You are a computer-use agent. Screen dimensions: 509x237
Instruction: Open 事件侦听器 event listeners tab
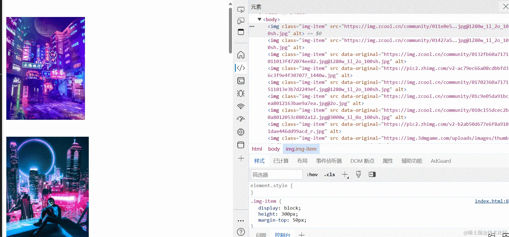pyautogui.click(x=329, y=161)
